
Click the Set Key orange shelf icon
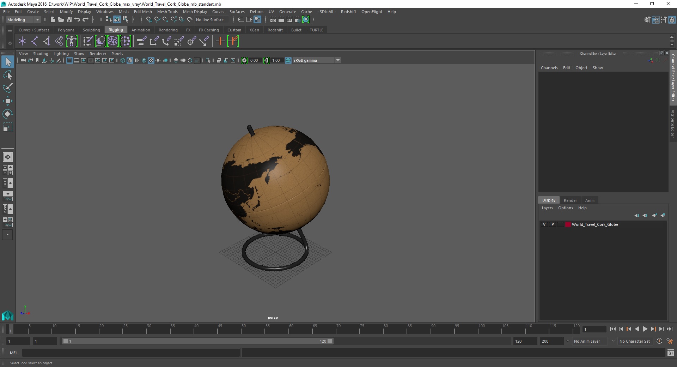(x=220, y=41)
